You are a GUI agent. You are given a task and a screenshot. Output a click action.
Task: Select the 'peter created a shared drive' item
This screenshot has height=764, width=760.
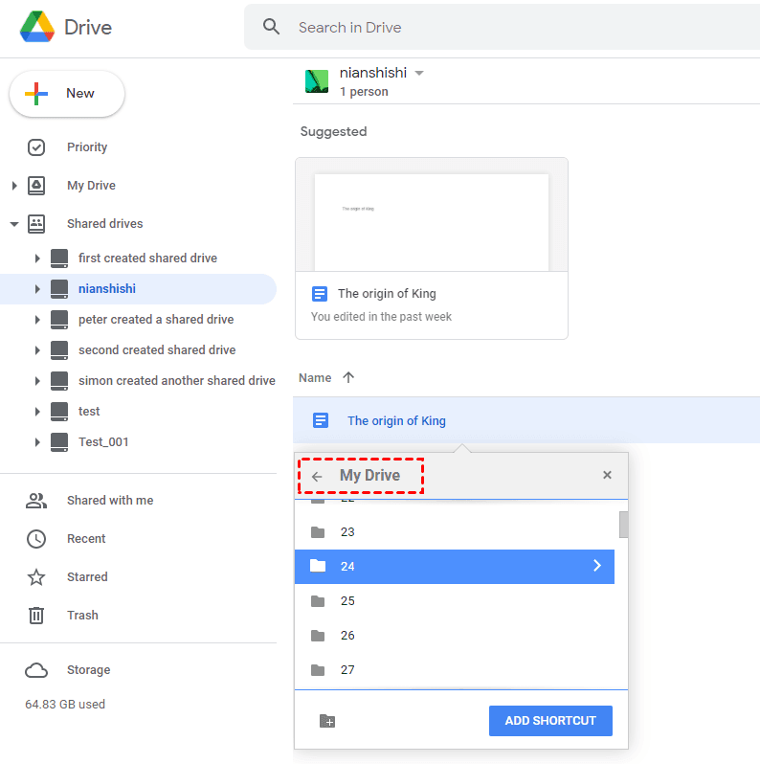click(156, 320)
